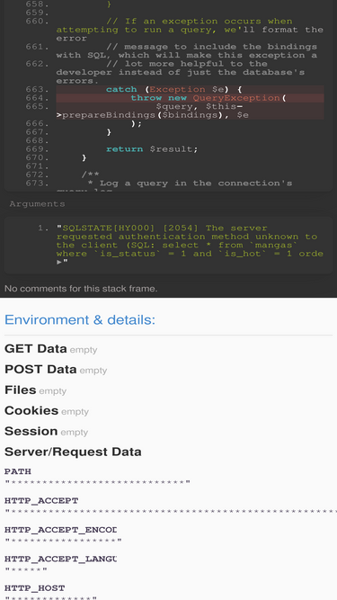Image resolution: width=337 pixels, height=600 pixels.
Task: Select the highlighted throw new QueryException line
Action: [x=190, y=98]
